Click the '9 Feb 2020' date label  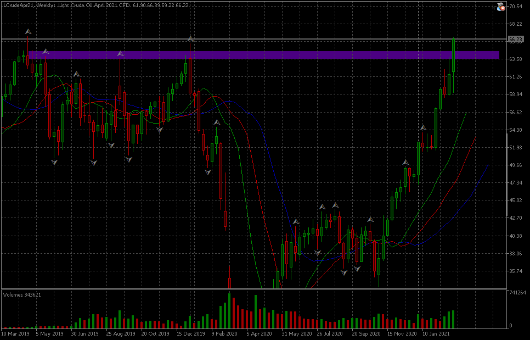[x=224, y=334]
